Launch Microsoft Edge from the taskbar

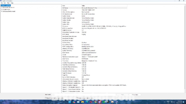pos(87,102)
